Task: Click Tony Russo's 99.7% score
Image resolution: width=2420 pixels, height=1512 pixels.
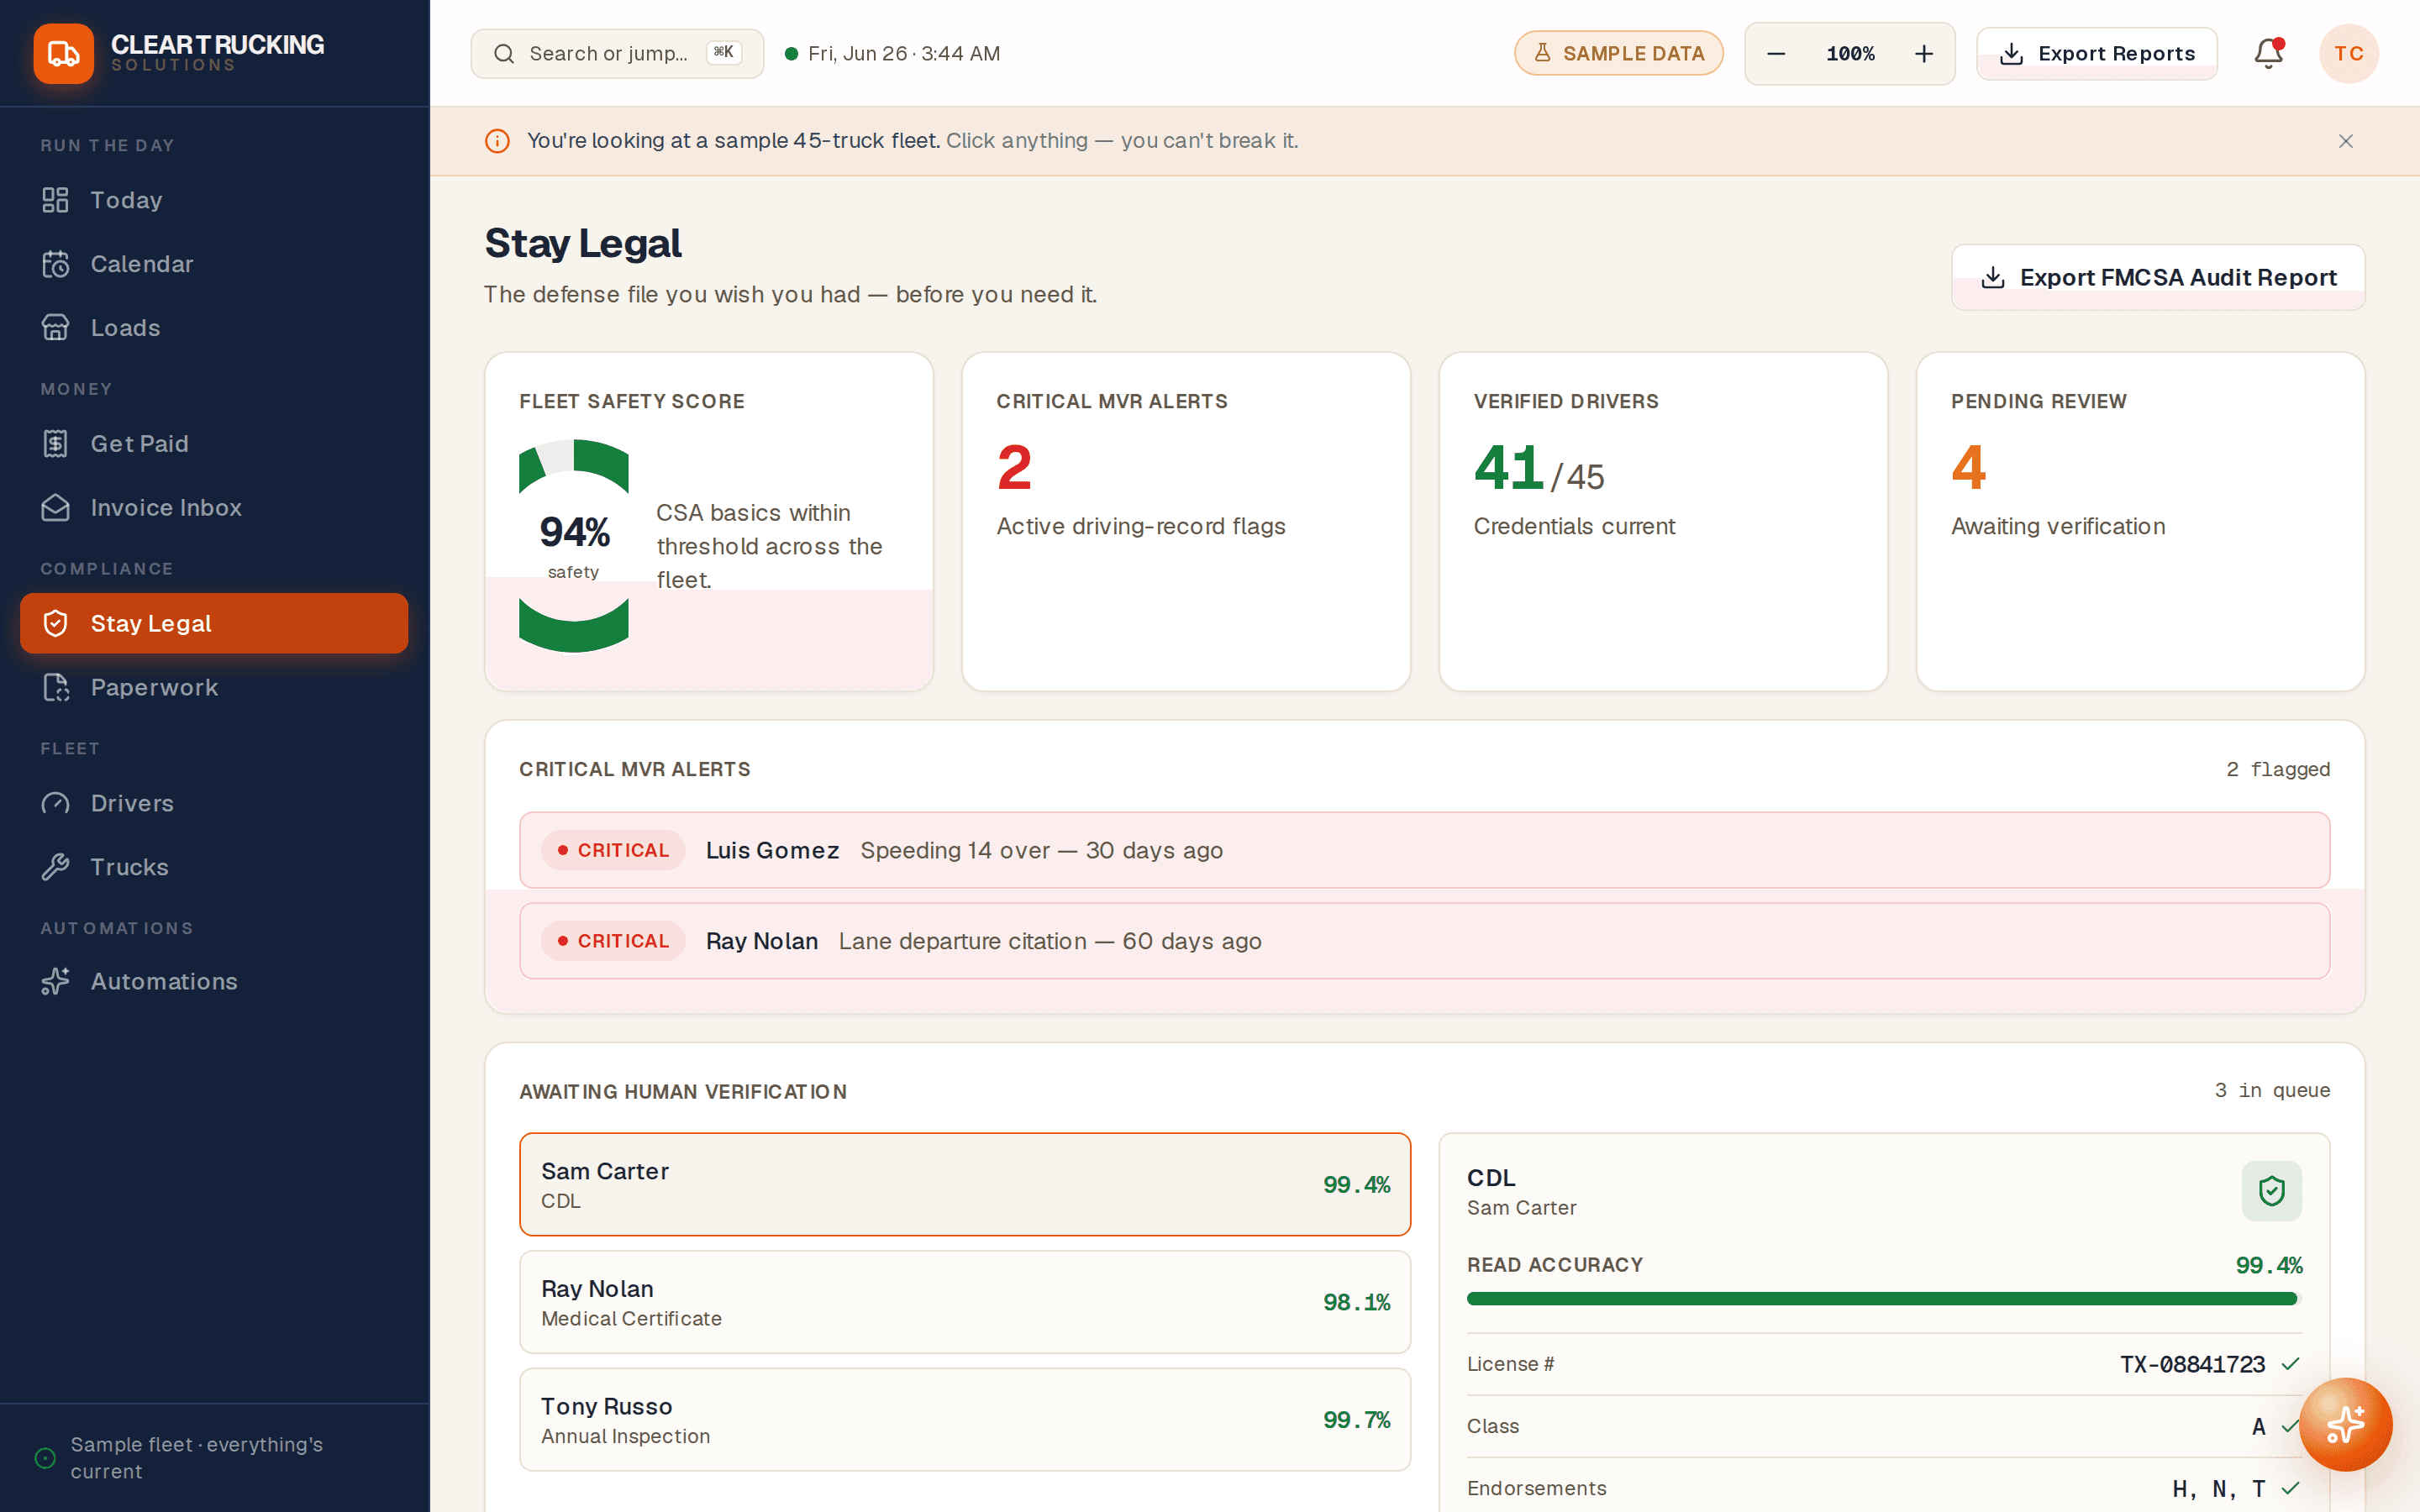Action: click(1356, 1420)
